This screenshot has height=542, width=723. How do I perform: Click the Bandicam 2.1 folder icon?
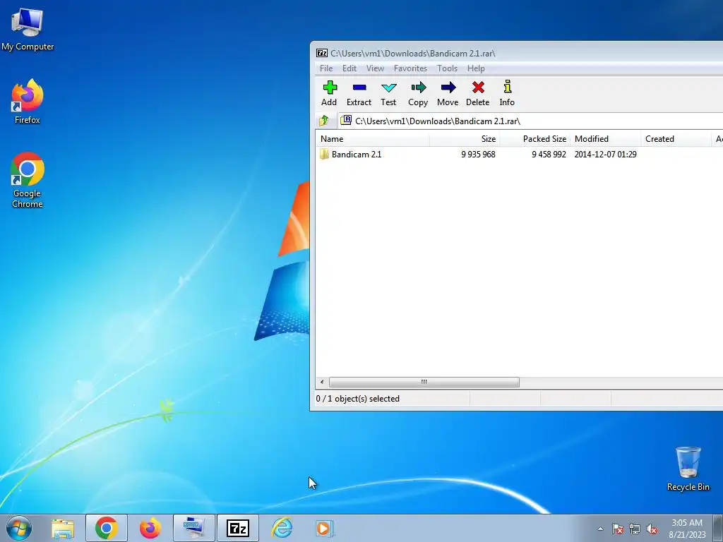pyautogui.click(x=324, y=154)
